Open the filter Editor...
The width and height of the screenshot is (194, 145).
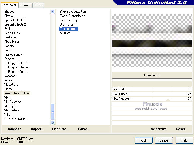84,129
